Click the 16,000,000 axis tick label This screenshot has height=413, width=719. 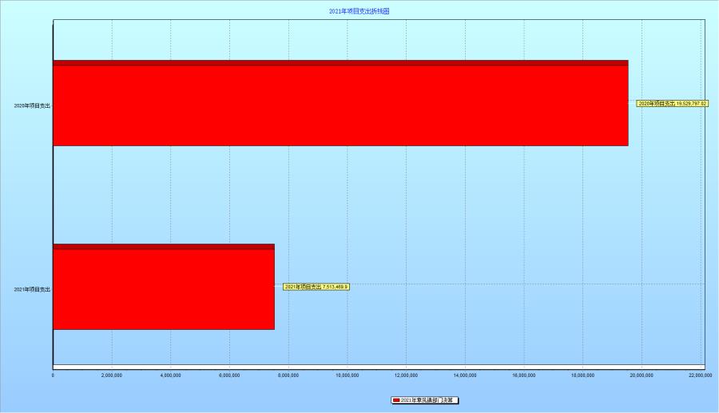pos(524,374)
